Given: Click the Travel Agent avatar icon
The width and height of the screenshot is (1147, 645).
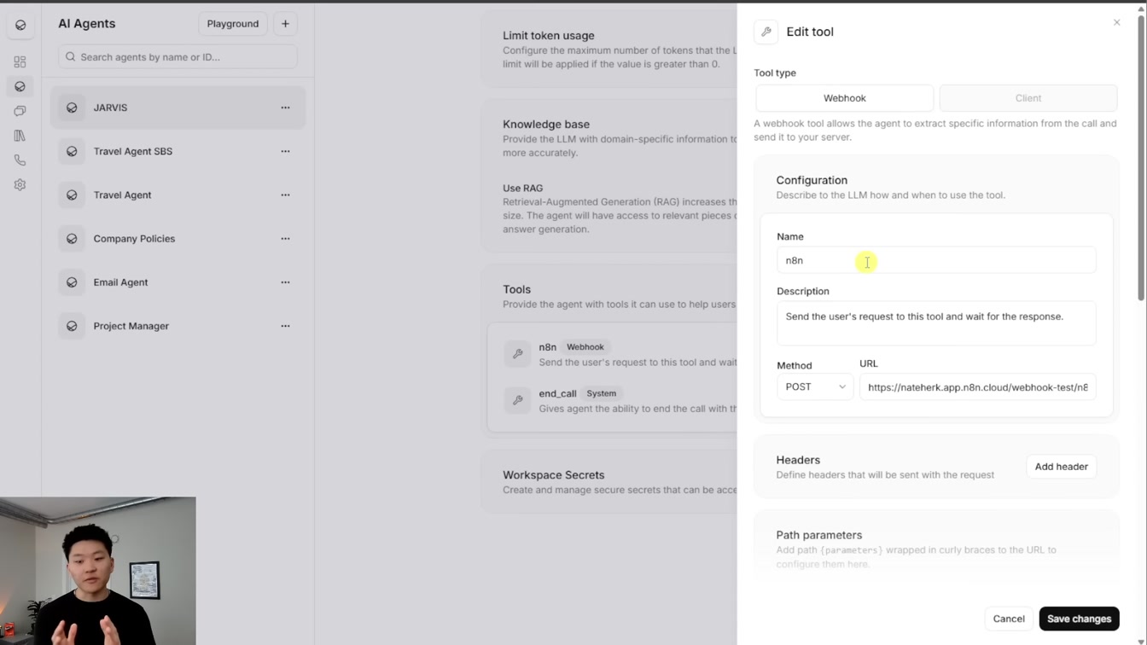Looking at the screenshot, I should (72, 195).
